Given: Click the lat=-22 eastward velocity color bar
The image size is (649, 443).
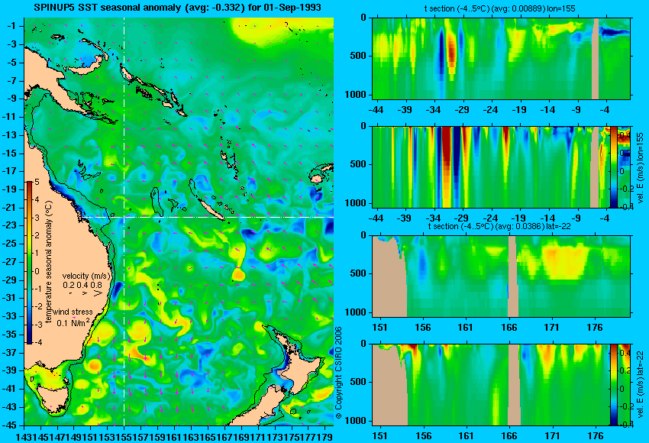Looking at the screenshot, I should [x=613, y=385].
